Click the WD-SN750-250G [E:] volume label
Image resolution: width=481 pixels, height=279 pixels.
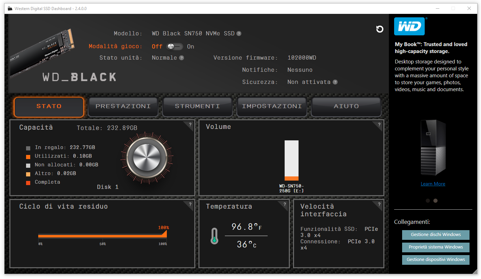292,188
